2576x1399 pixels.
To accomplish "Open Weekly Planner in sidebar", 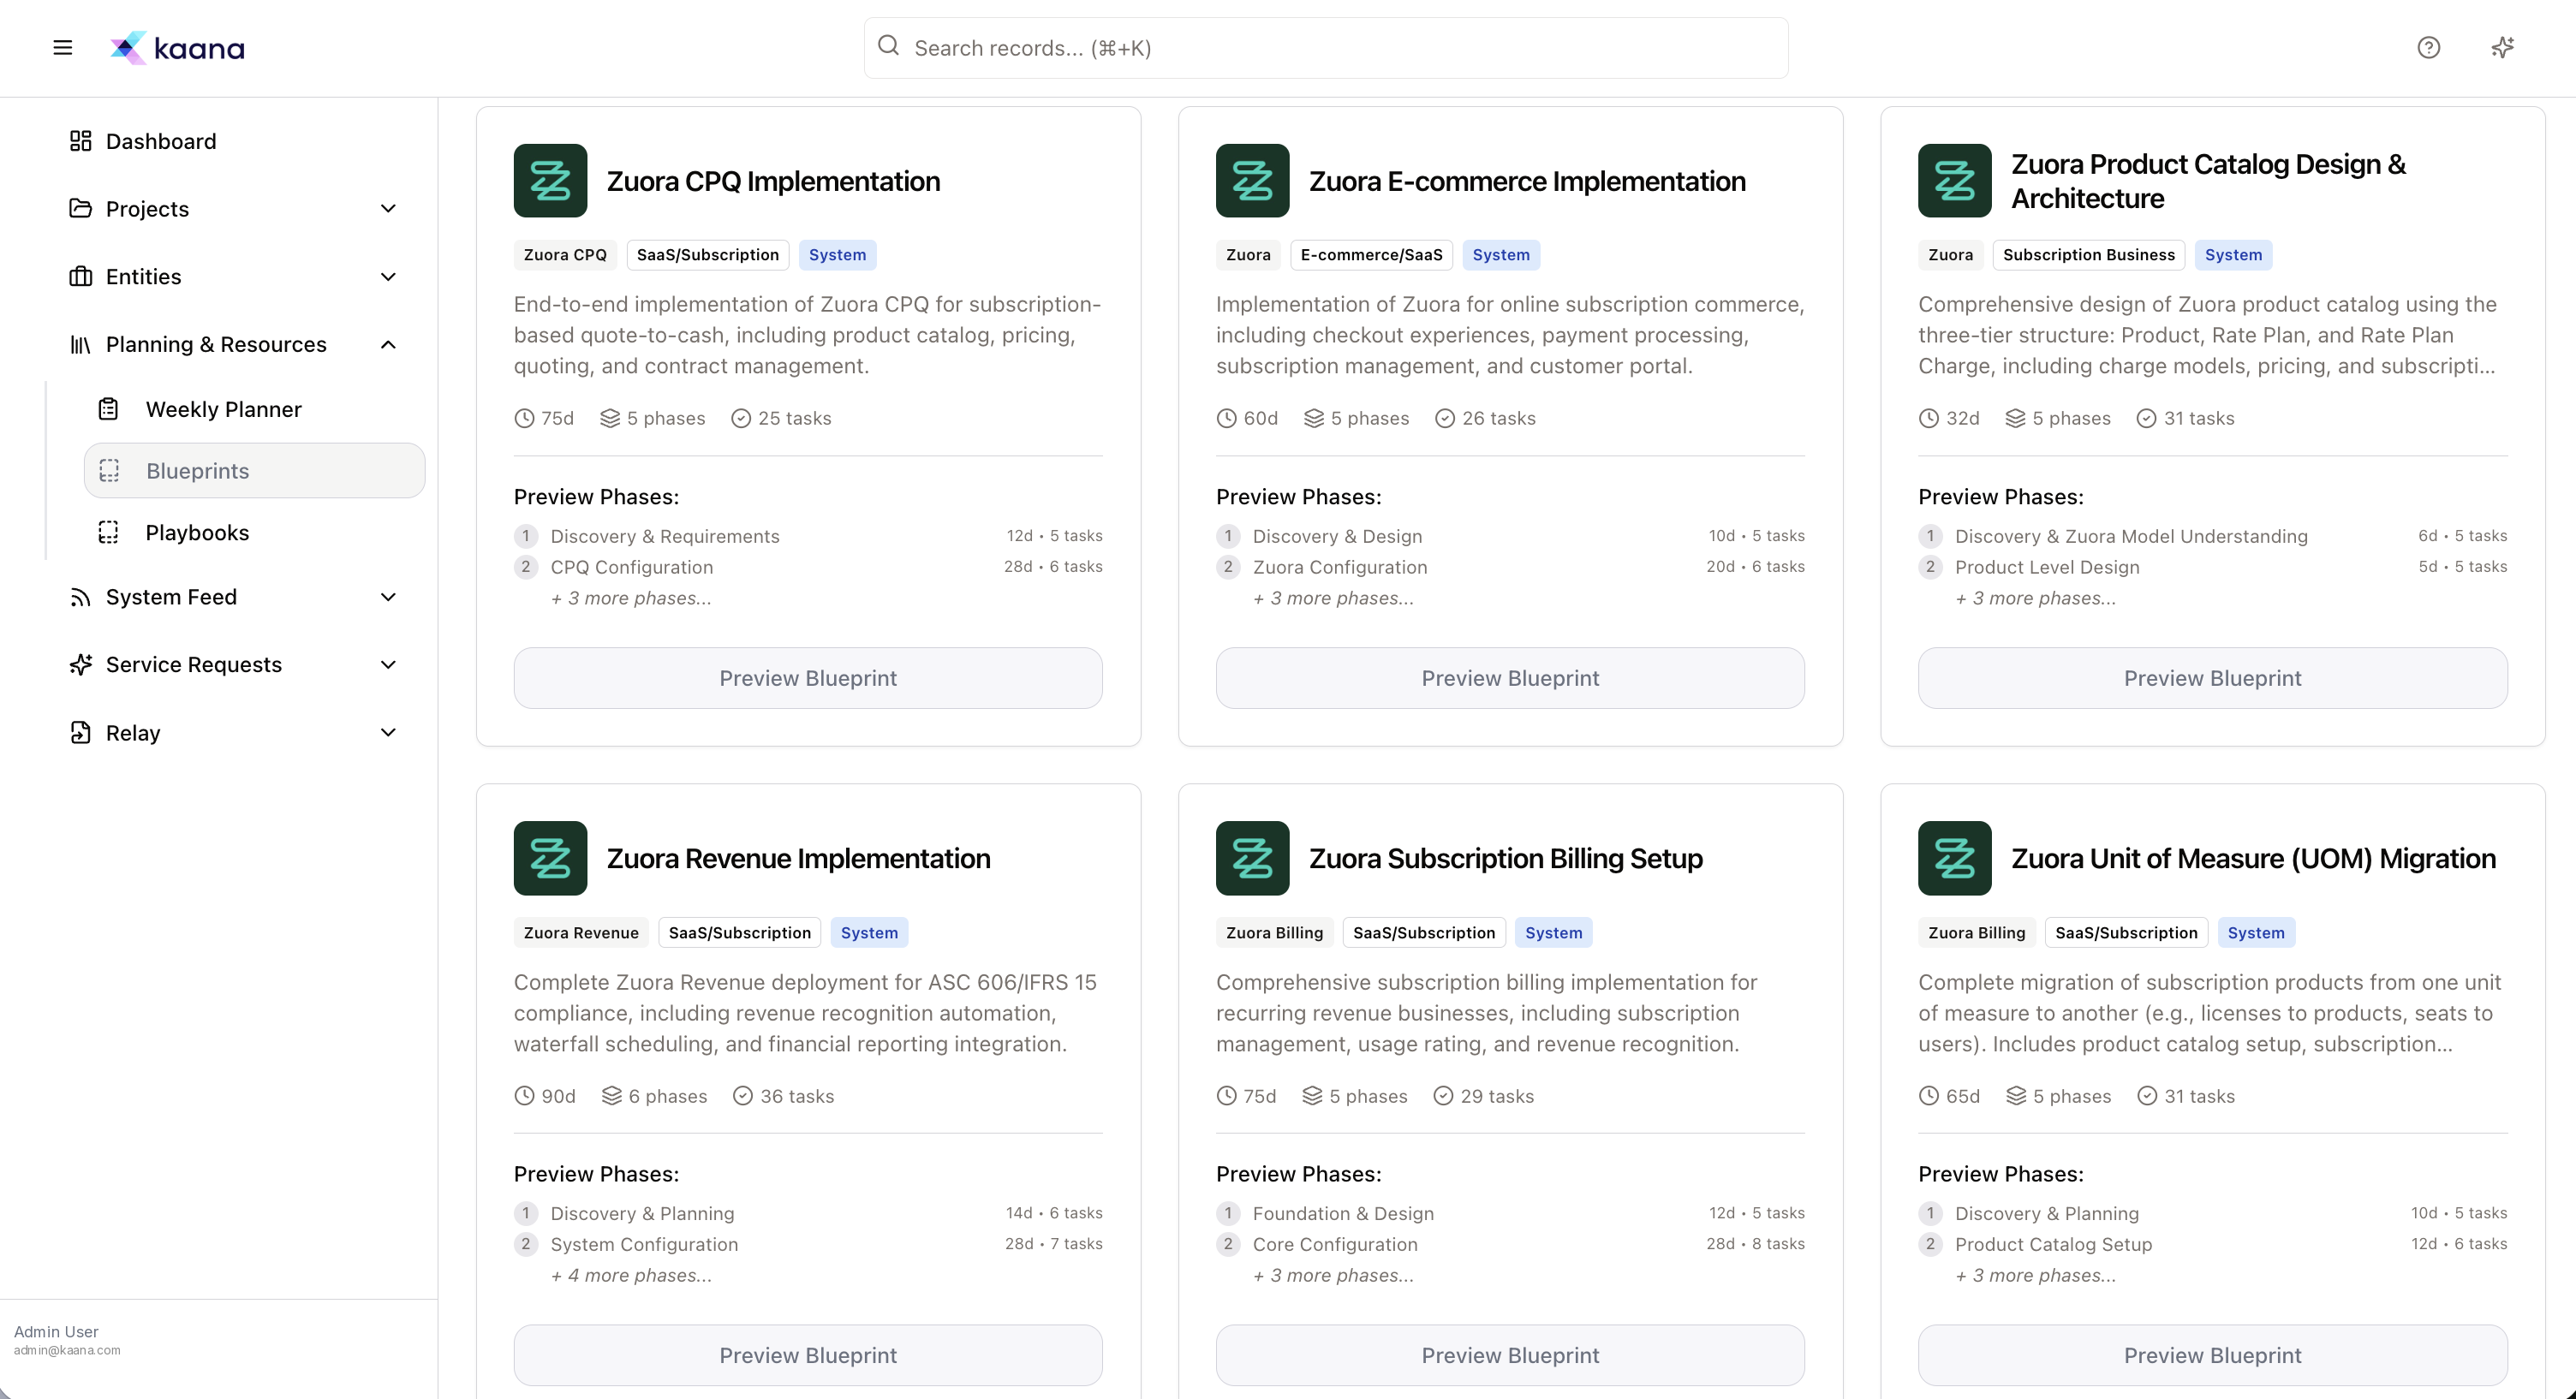I will [223, 409].
